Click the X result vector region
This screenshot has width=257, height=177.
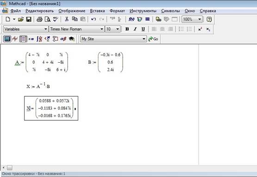pos(51,108)
